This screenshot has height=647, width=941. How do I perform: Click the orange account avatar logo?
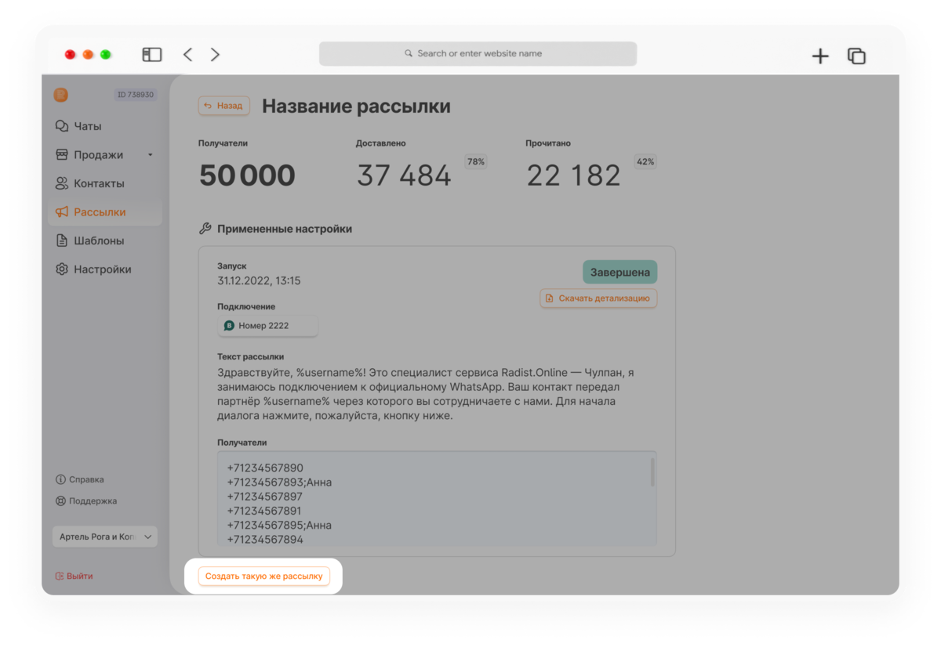[x=60, y=95]
